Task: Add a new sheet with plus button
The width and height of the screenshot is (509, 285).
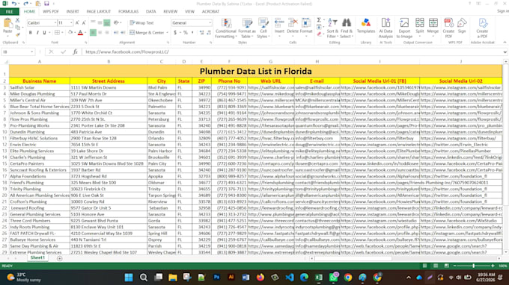Action: [x=59, y=258]
